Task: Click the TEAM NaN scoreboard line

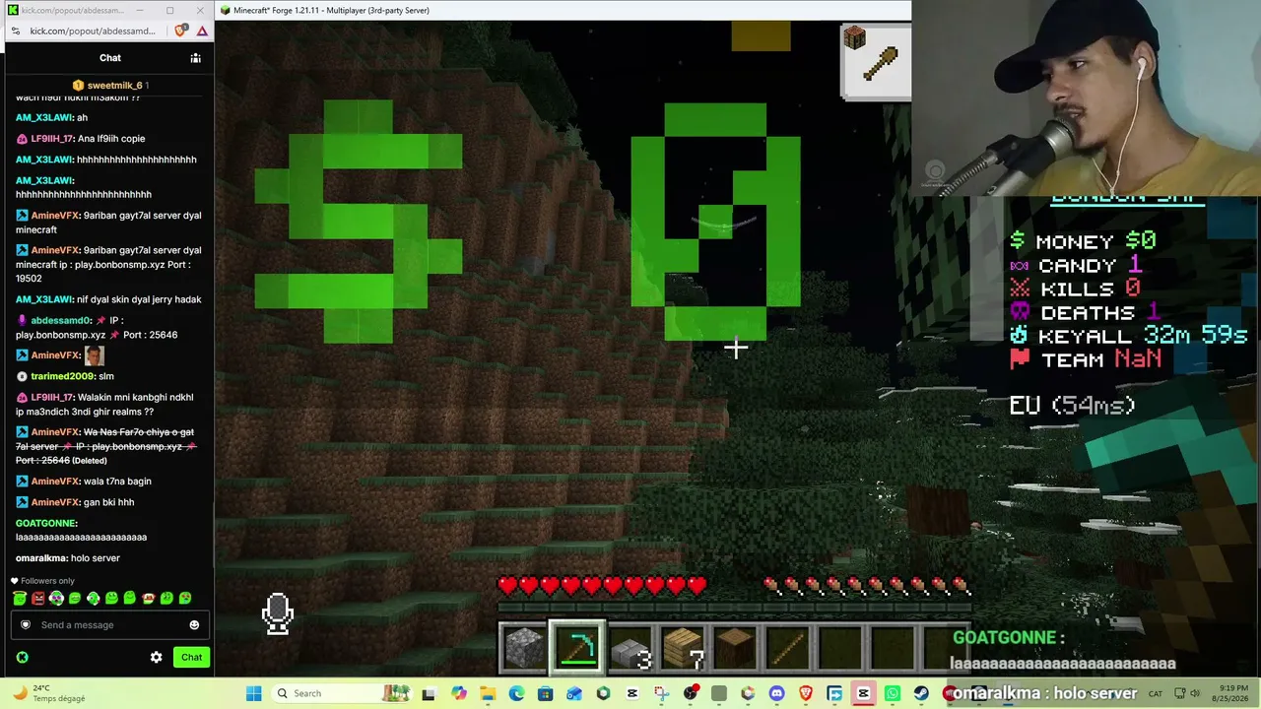Action: (1086, 359)
